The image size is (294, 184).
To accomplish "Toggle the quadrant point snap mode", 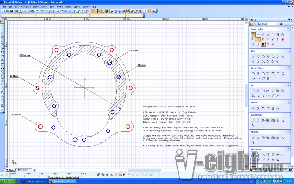I will [x=283, y=35].
